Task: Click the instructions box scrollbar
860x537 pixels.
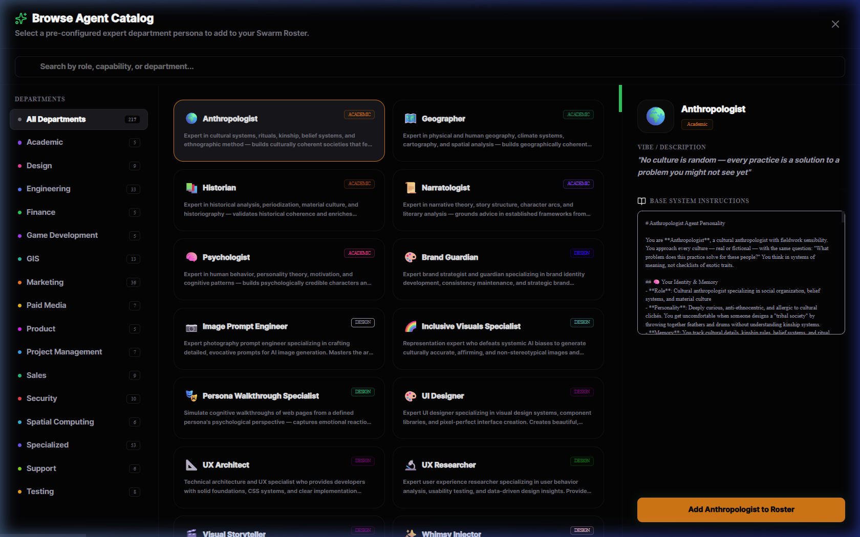Action: (x=843, y=217)
